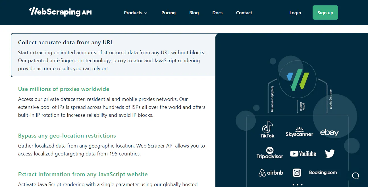
Task: Select the Instagram camera icon
Action: (x=297, y=173)
